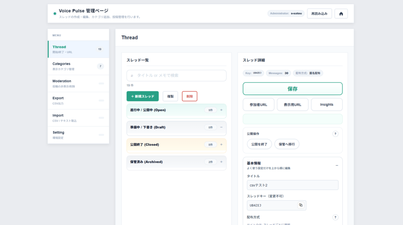Click the large 保存 save button
Image resolution: width=403 pixels, height=225 pixels.
point(292,89)
